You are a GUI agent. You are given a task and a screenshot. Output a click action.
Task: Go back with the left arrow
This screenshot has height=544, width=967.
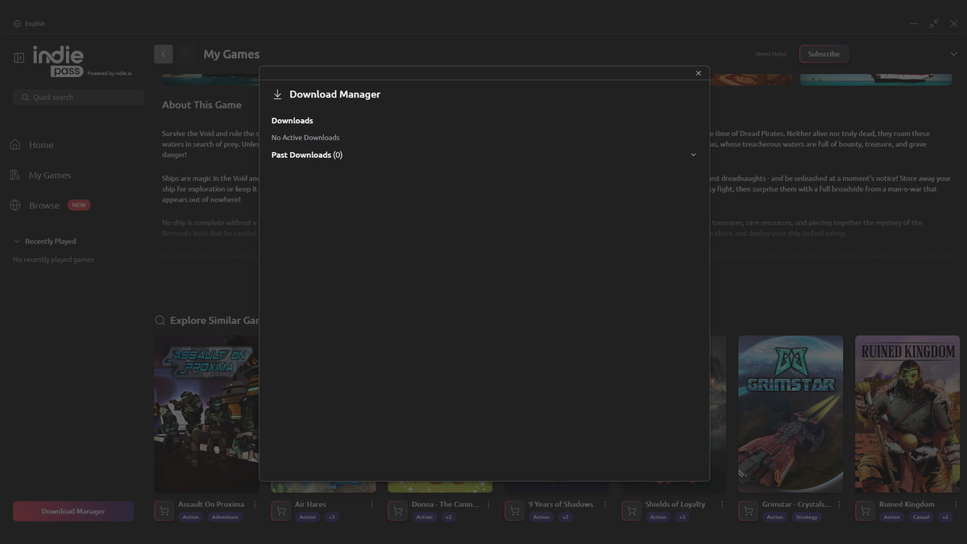tap(164, 54)
